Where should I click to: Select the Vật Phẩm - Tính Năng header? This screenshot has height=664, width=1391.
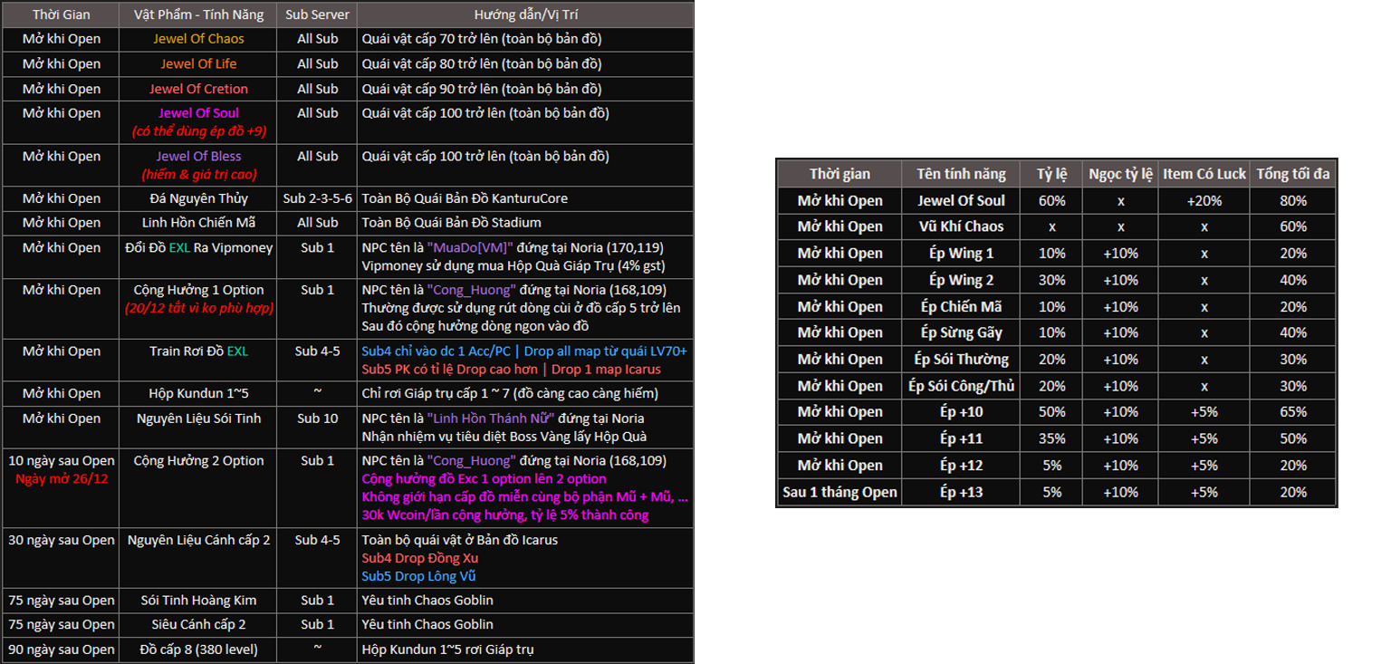pyautogui.click(x=198, y=14)
